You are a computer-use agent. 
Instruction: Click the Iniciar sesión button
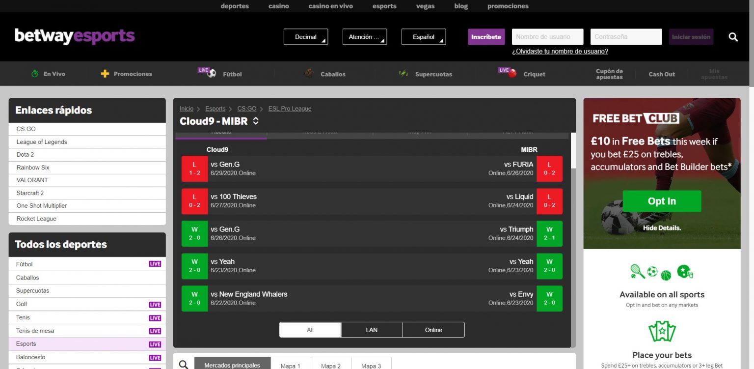[x=691, y=37]
